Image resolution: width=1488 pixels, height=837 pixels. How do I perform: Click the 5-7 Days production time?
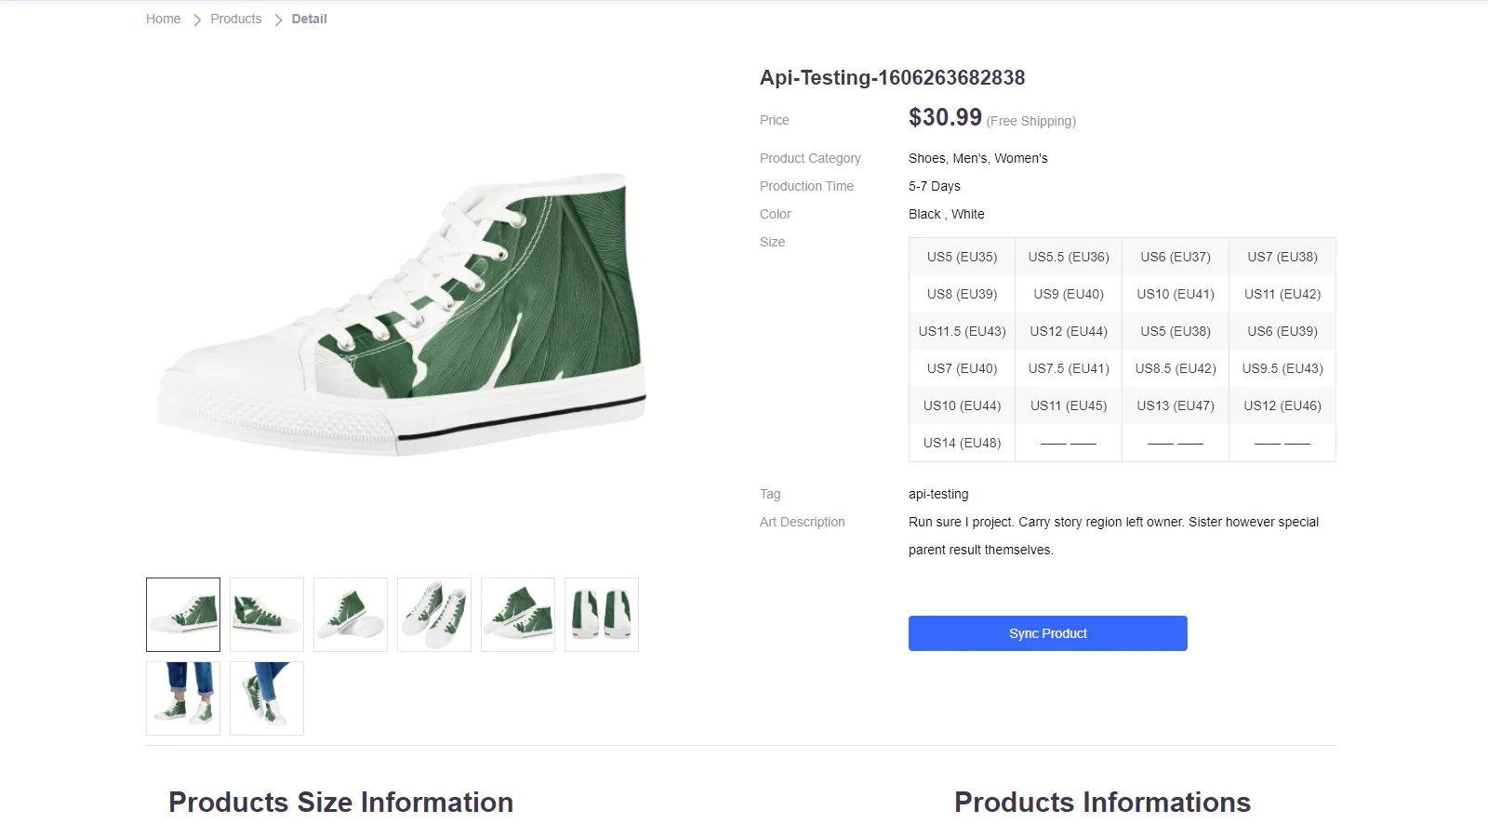pos(935,186)
